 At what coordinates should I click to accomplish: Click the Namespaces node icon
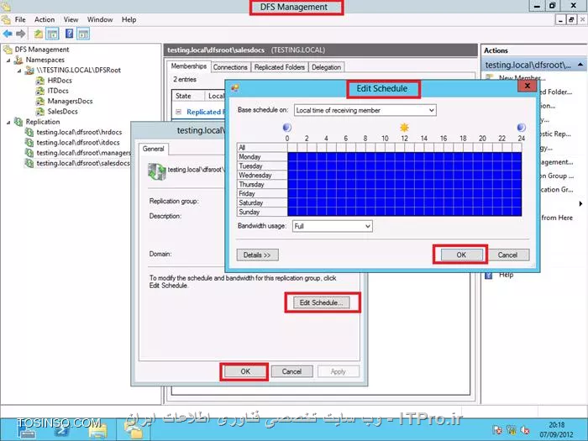click(18, 60)
